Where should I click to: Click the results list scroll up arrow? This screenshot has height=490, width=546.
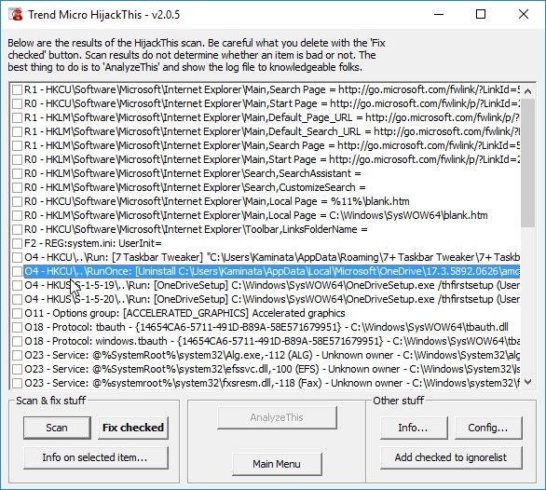[x=528, y=91]
